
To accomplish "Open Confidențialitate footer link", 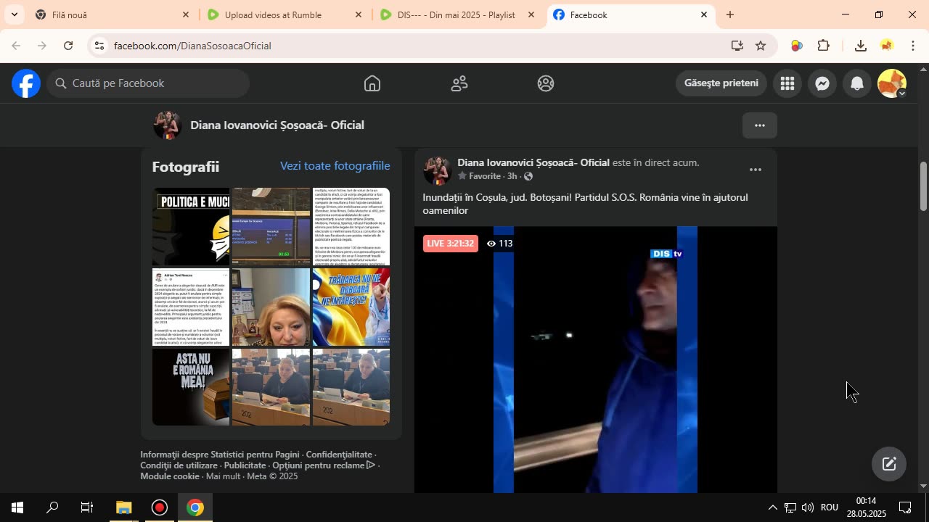I will point(339,455).
